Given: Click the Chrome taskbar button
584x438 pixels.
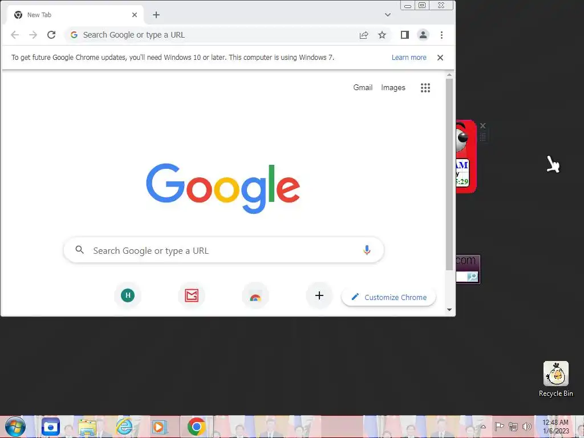Looking at the screenshot, I should pyautogui.click(x=197, y=427).
